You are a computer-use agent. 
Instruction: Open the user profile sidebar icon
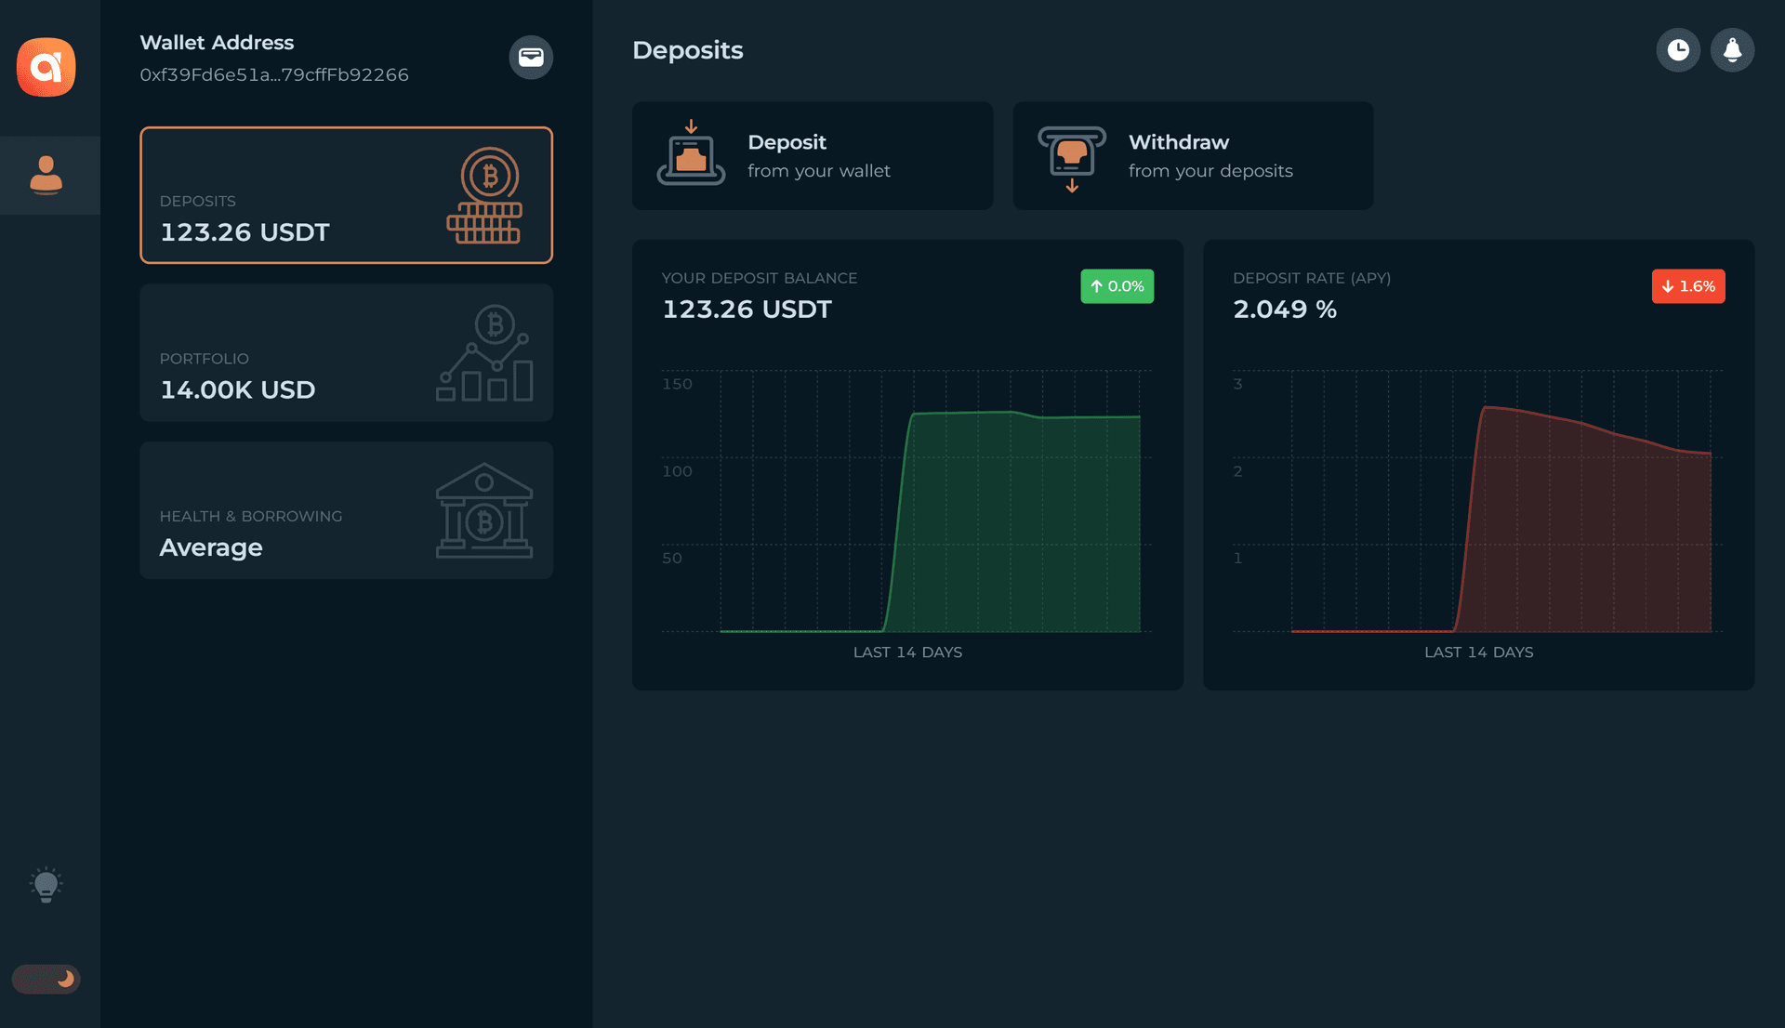tap(46, 175)
